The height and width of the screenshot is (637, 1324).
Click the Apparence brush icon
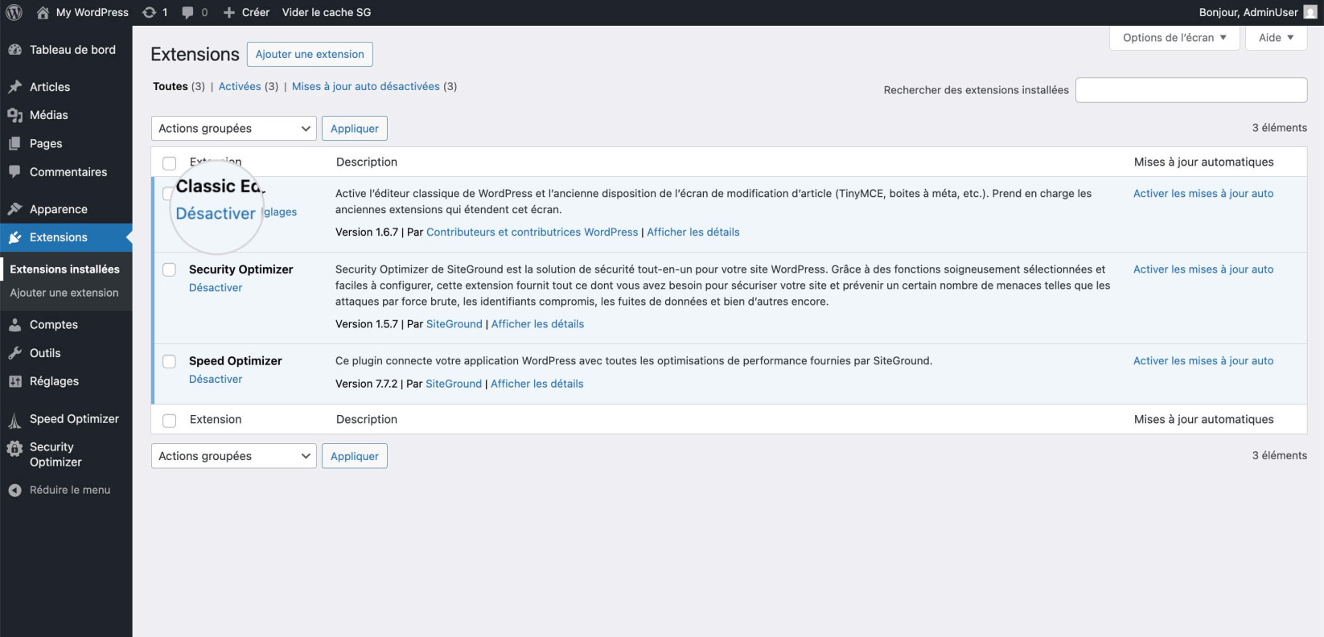pos(14,209)
